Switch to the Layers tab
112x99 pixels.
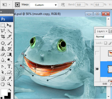[101, 31]
